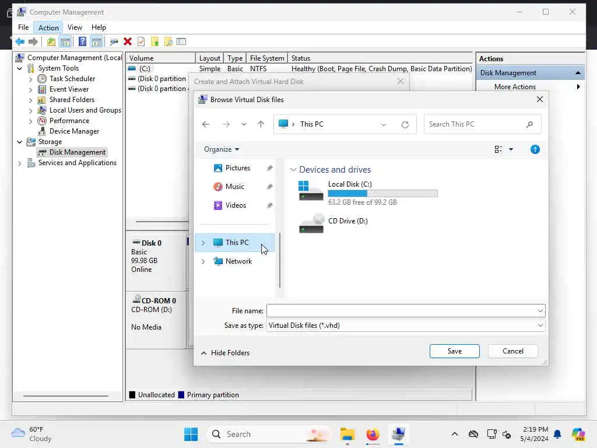Go up one folder level in Browse dialog

(261, 124)
